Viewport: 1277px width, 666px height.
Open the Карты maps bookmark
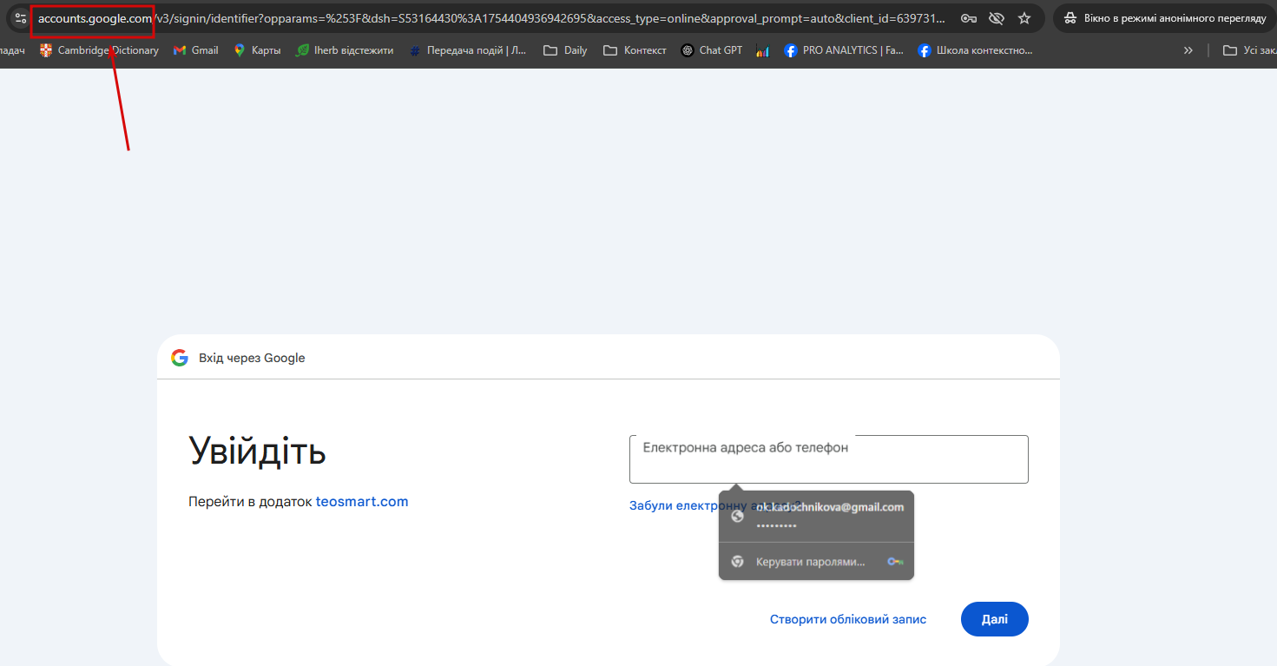pos(257,50)
